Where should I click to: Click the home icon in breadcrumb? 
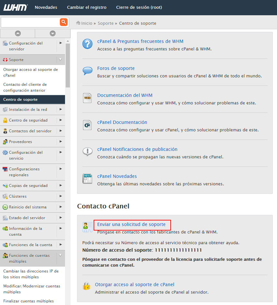[x=78, y=23]
